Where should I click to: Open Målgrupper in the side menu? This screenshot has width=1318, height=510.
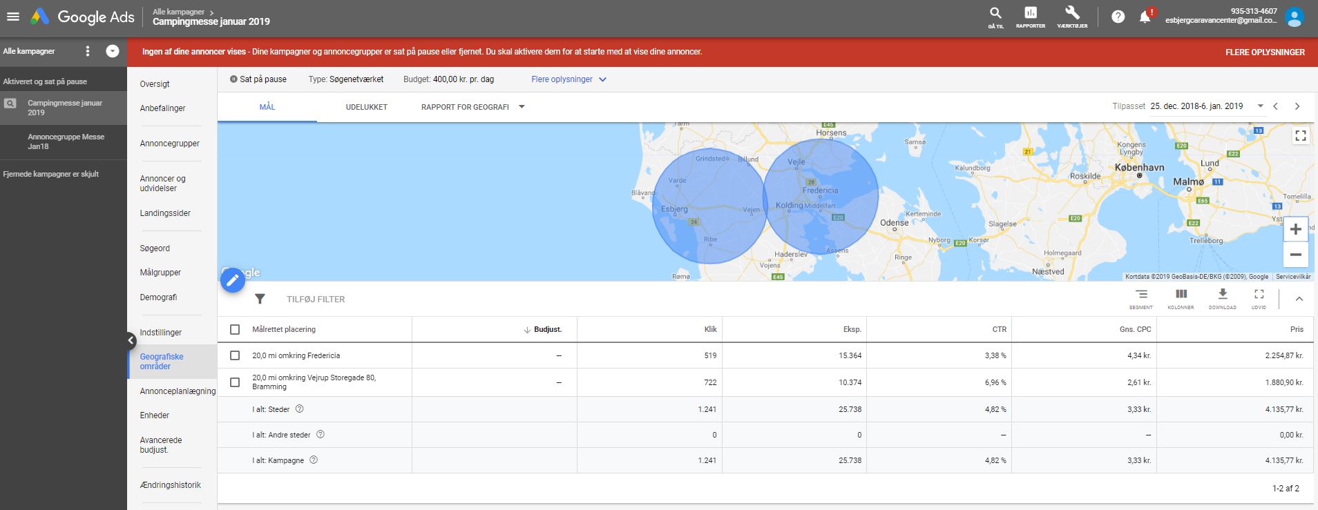(x=160, y=273)
